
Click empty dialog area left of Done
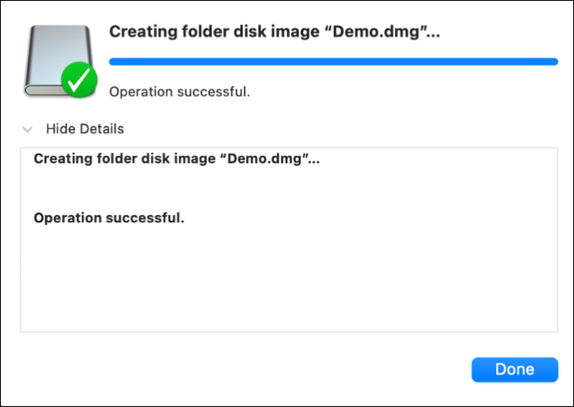pos(246,369)
